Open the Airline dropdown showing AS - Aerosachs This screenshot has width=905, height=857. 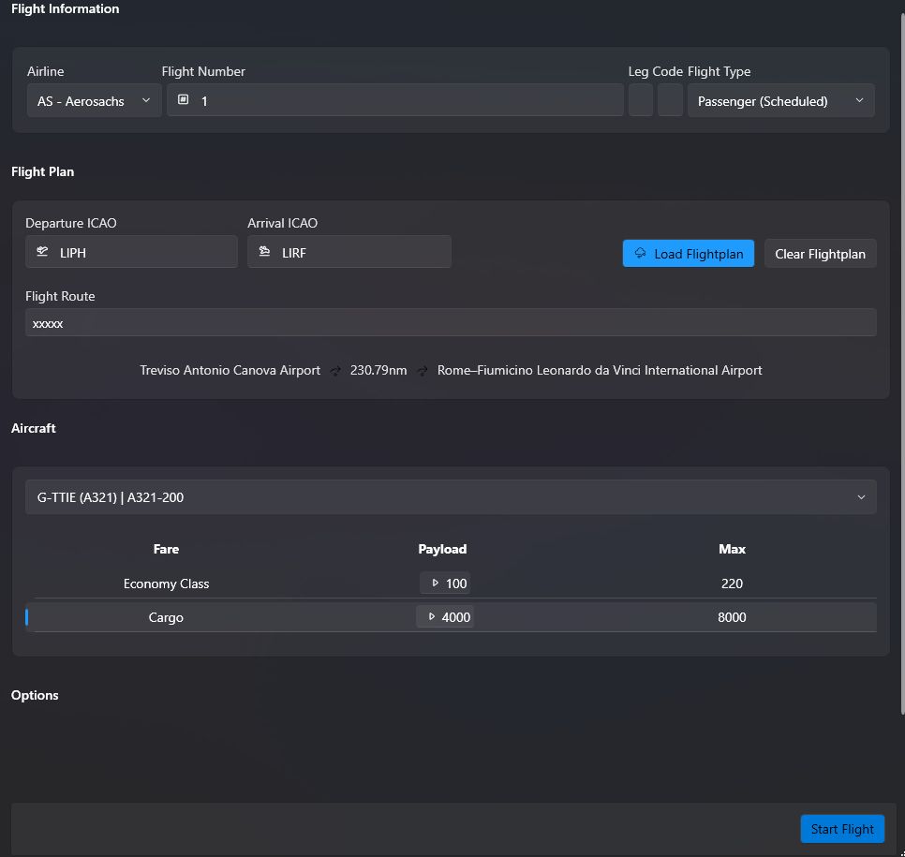pyautogui.click(x=94, y=101)
